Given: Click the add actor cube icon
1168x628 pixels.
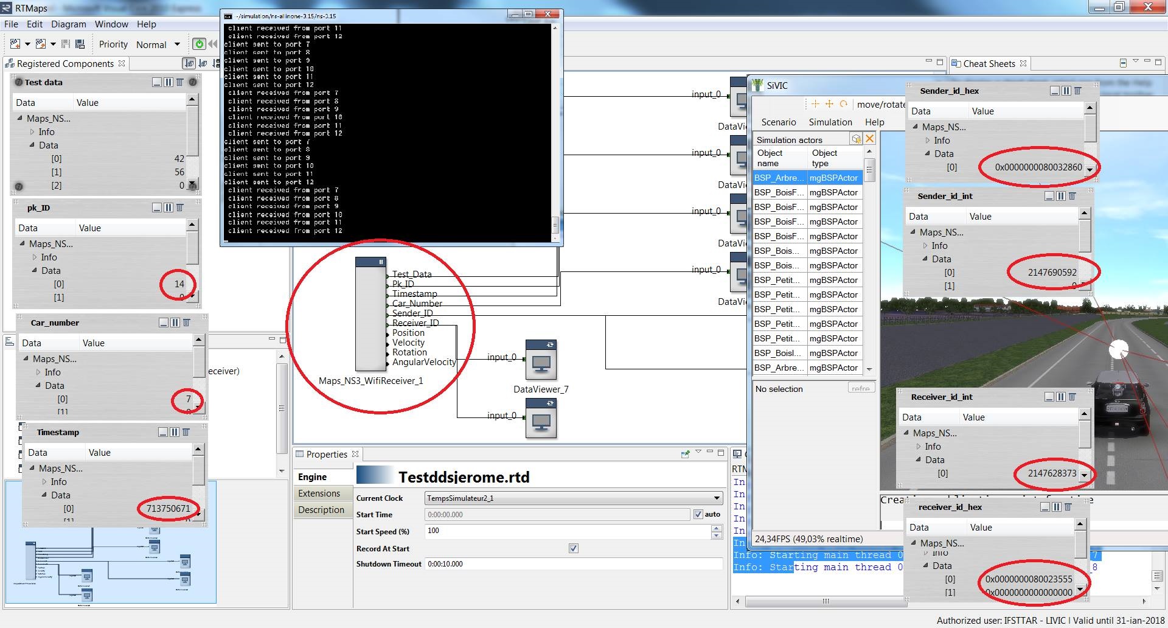Looking at the screenshot, I should click(857, 139).
